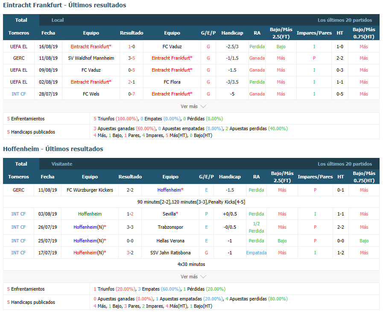Open Sevilla team link
Image resolution: width=383 pixels, height=312 pixels.
click(170, 214)
